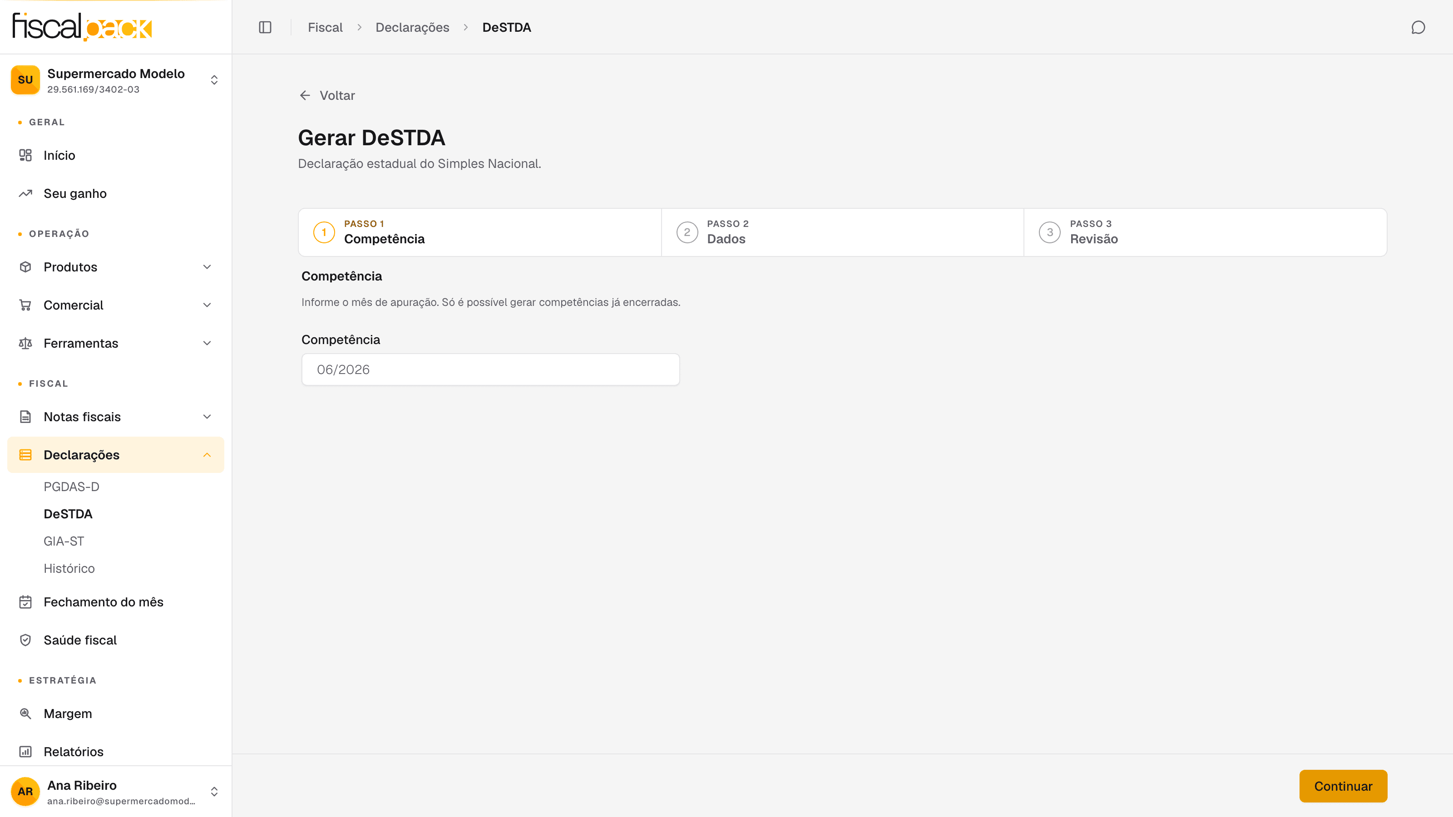Screen dimensions: 1453x817
Task: Click the Seu ganho trend icon
Action: [25, 193]
